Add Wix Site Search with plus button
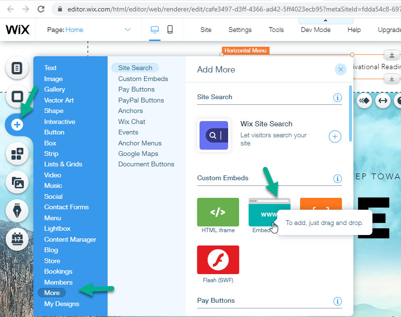Viewport: 401px width, 317px height. click(x=335, y=136)
